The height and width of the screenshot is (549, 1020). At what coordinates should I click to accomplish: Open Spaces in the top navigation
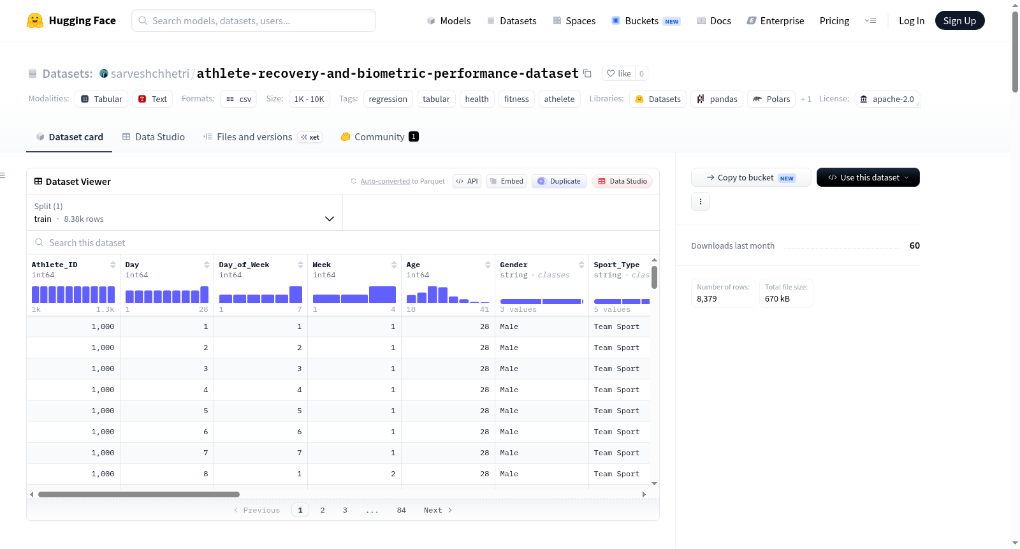click(574, 20)
